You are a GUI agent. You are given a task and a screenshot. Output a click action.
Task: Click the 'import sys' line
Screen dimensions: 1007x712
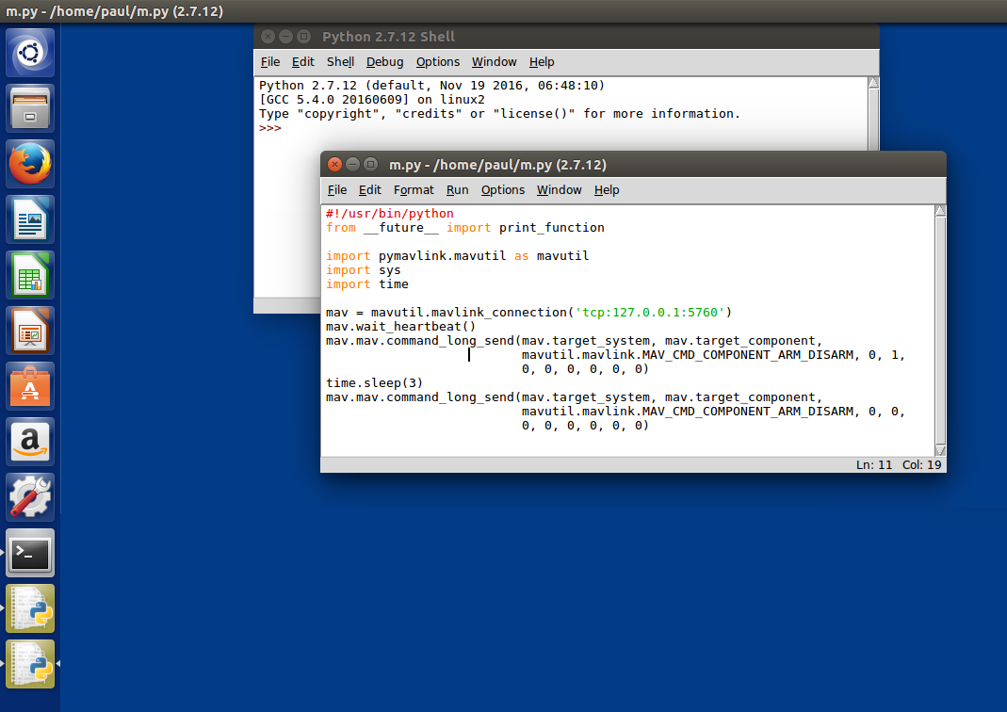coord(364,269)
